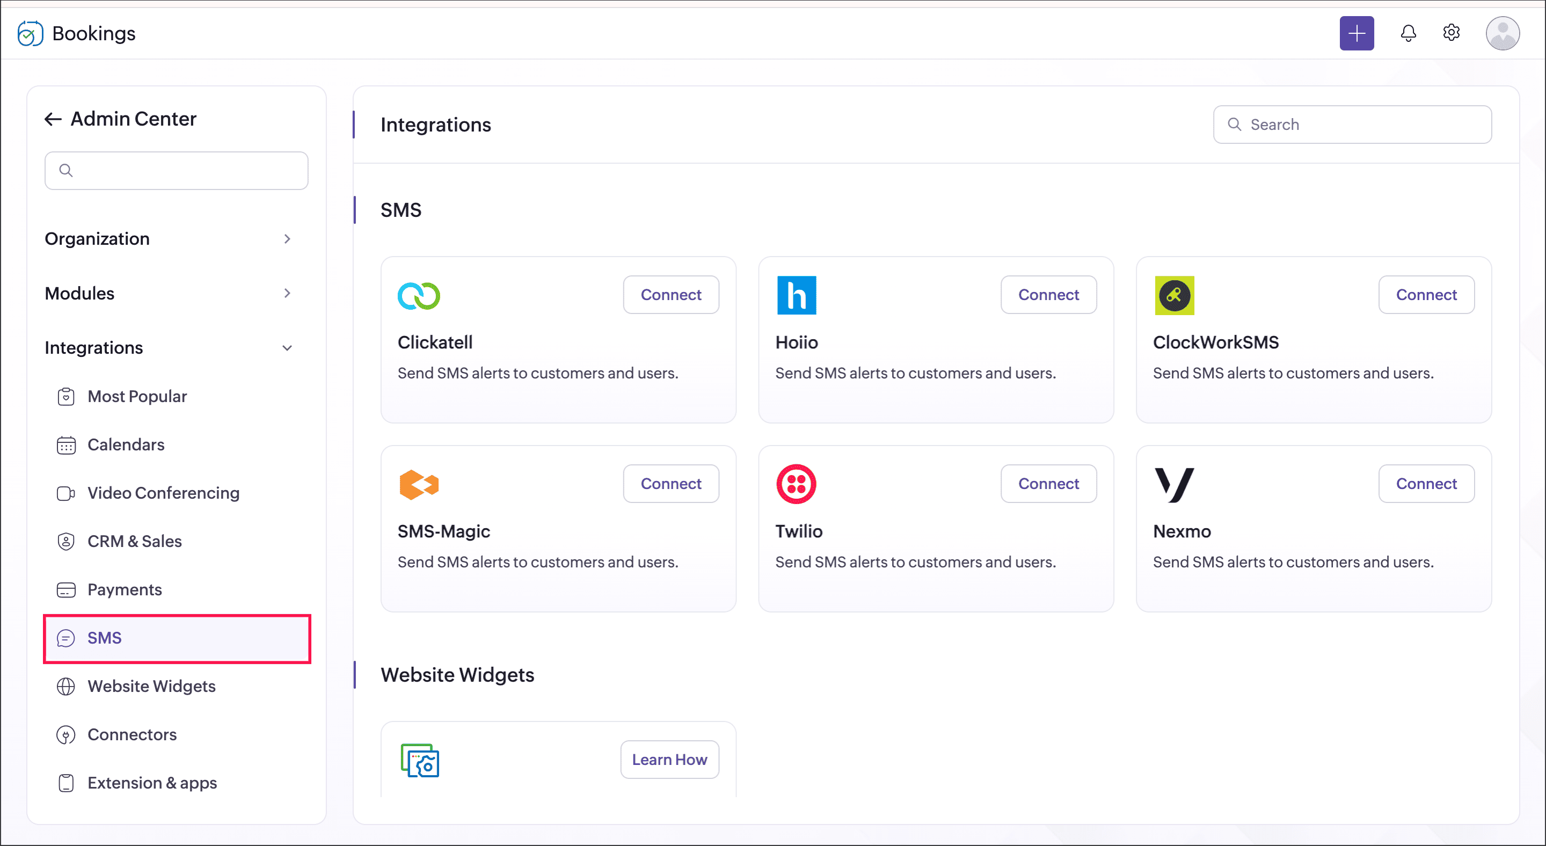1546x846 pixels.
Task: Open Website Widgets sidebar item
Action: pos(151,687)
